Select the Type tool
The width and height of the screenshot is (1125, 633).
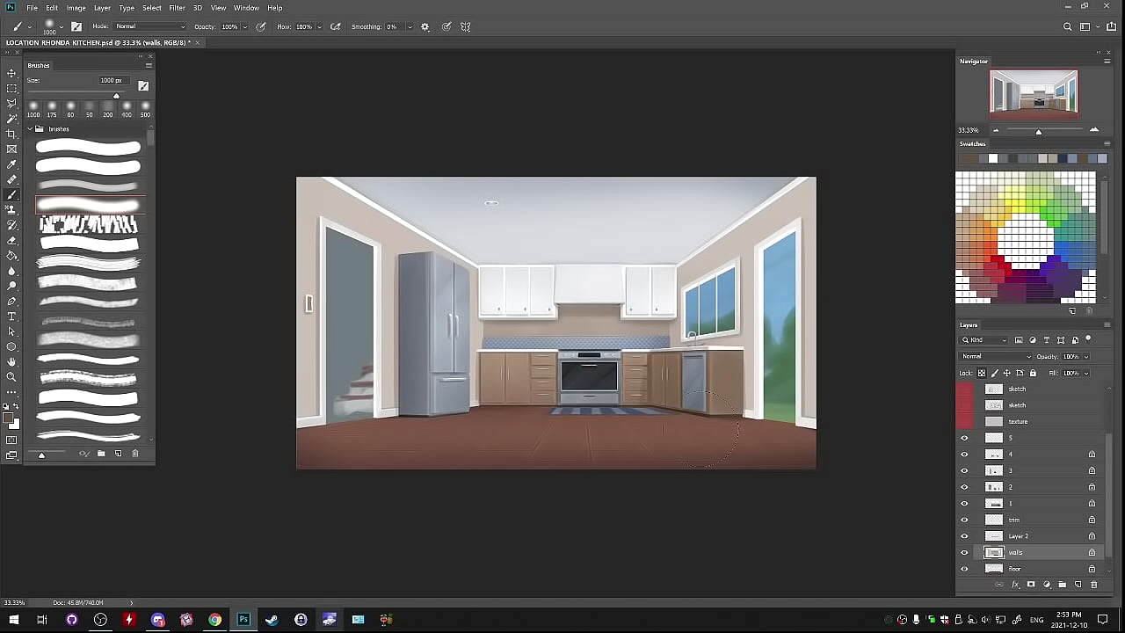[11, 316]
